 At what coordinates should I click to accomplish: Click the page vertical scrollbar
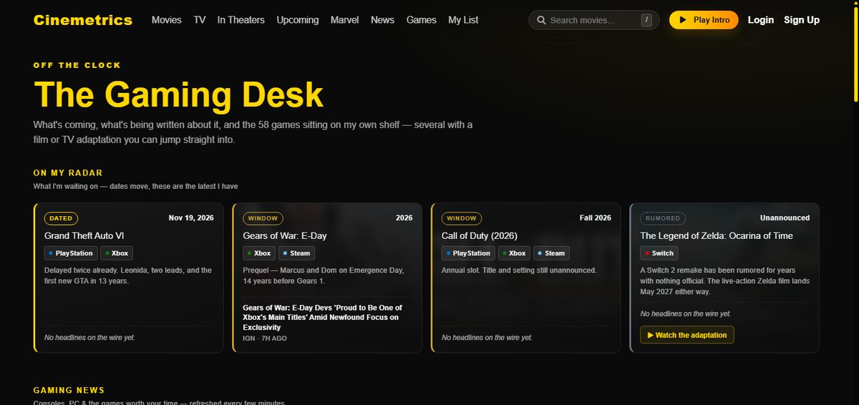[855, 202]
